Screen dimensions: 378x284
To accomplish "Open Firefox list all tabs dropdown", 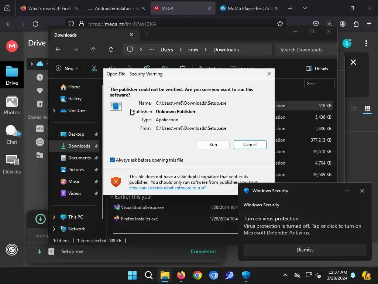I will (305, 8).
